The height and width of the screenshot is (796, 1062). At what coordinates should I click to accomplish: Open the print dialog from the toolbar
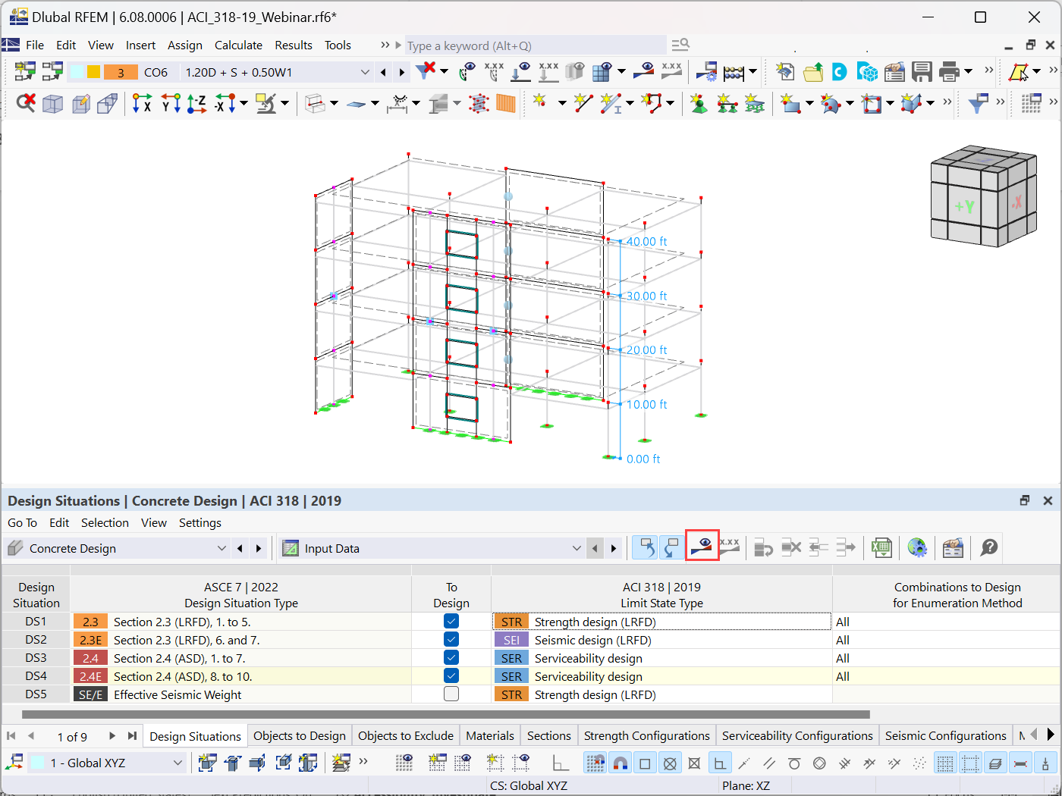(948, 71)
